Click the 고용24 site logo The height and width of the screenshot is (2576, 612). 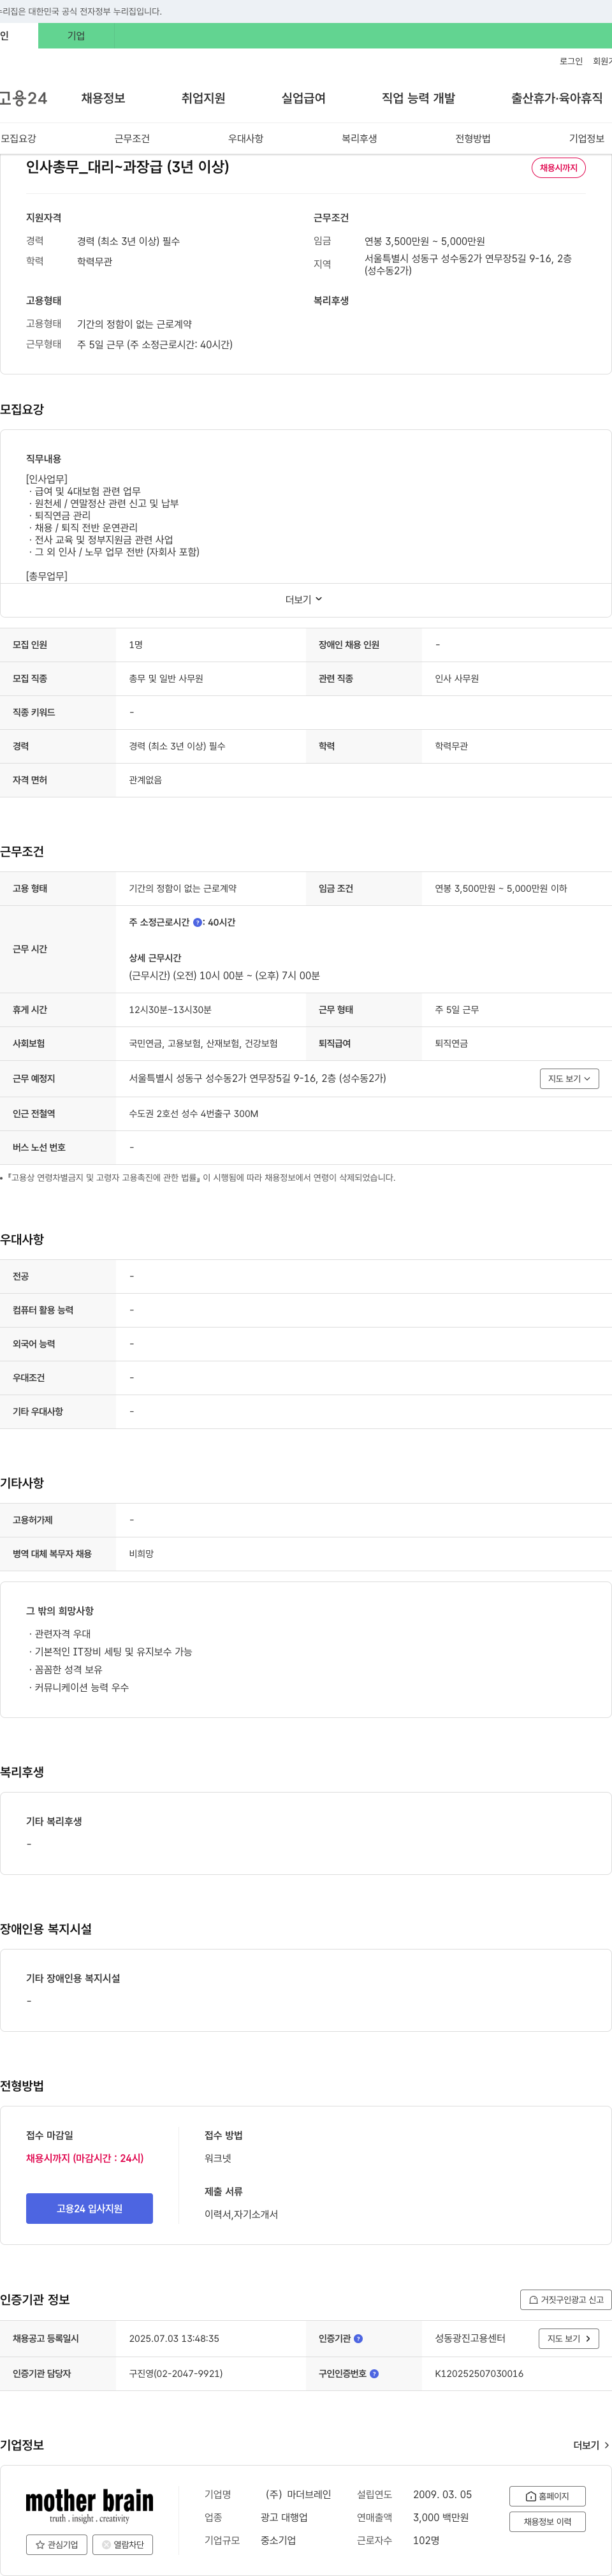pos(23,98)
